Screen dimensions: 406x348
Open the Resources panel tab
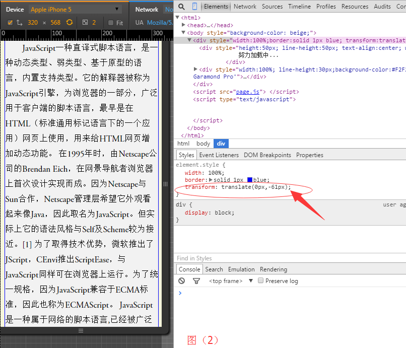coord(355,7)
